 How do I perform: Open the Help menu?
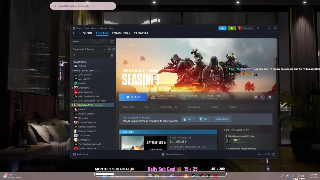point(111,28)
